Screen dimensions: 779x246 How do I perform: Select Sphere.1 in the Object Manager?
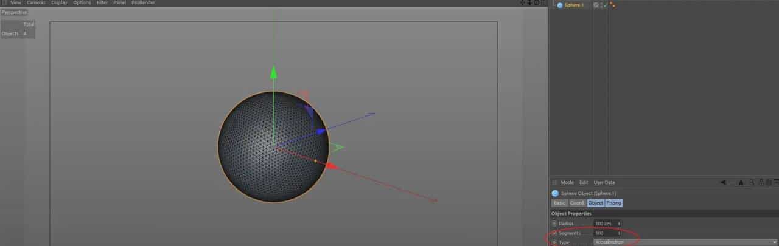(x=574, y=5)
